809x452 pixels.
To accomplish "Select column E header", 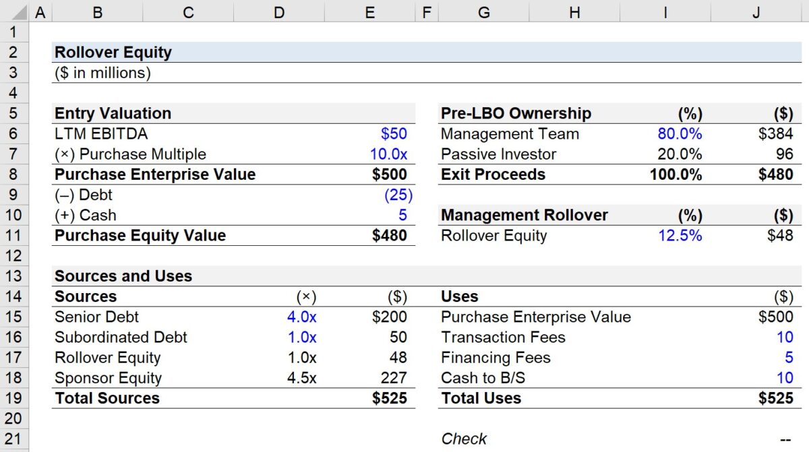I will tap(369, 11).
